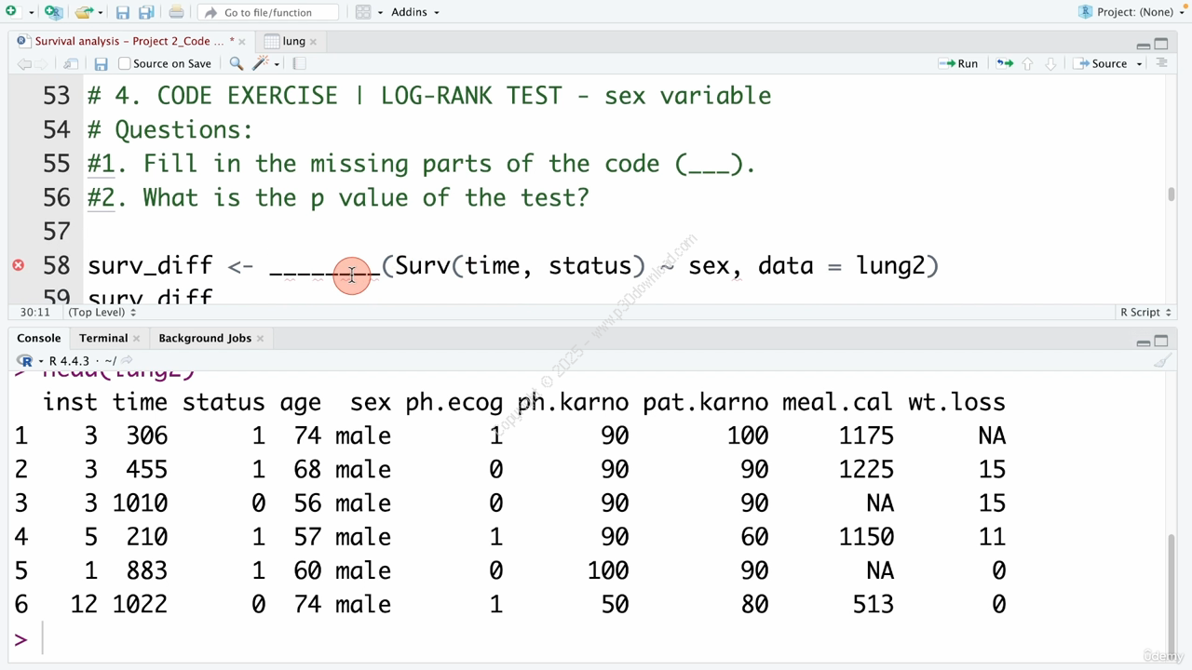Close the lung tab

[x=313, y=41]
